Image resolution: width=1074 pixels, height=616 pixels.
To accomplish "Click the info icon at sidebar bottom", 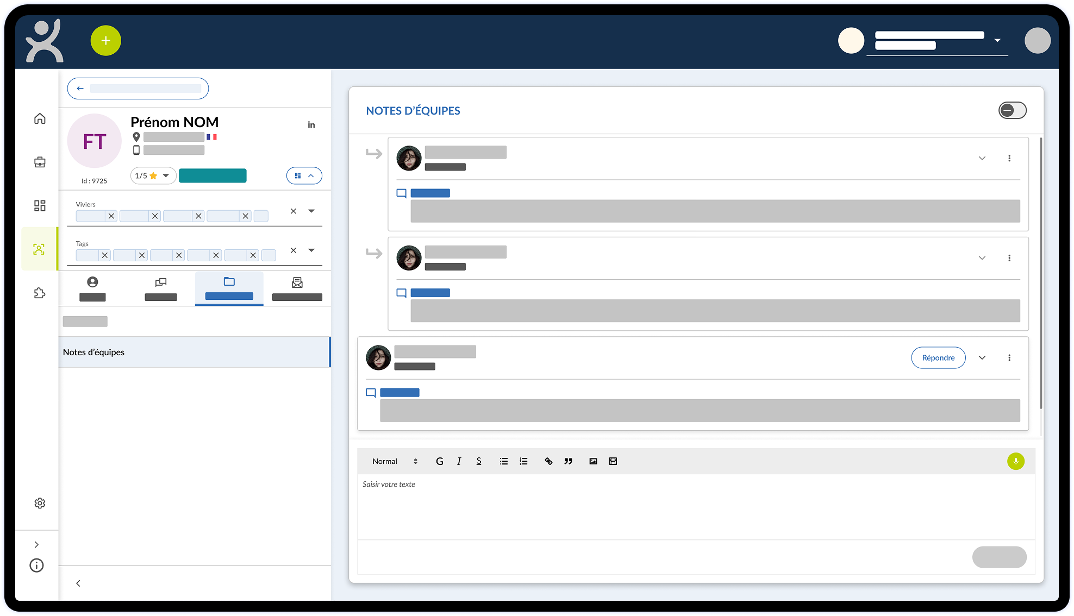I will [36, 565].
